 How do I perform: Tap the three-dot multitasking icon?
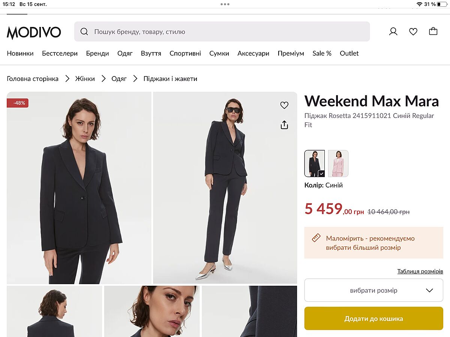click(225, 4)
